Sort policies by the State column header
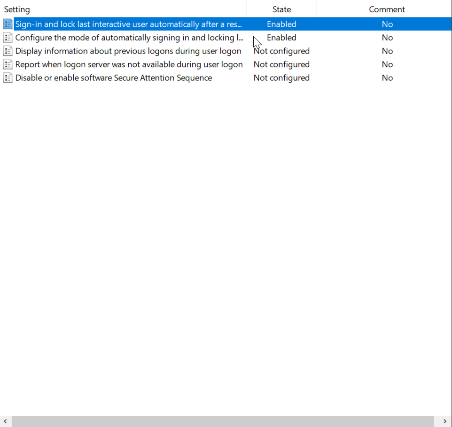 [x=281, y=9]
